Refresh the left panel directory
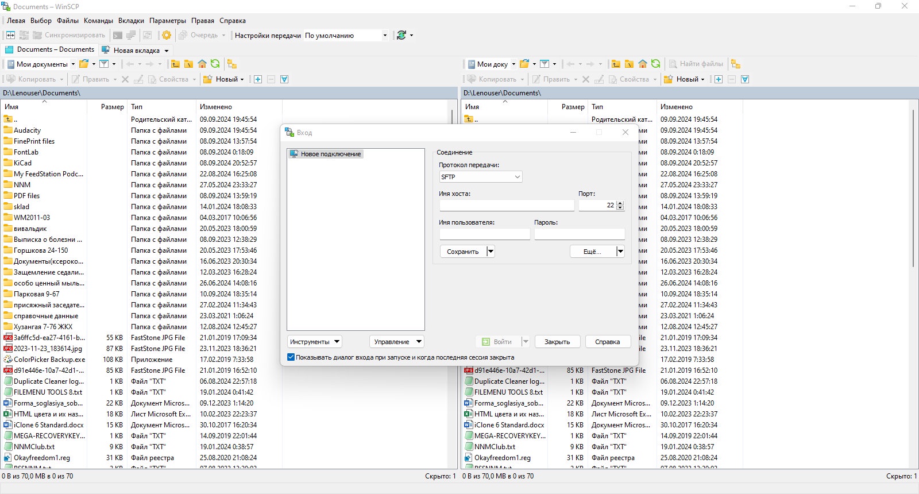 (x=215, y=64)
